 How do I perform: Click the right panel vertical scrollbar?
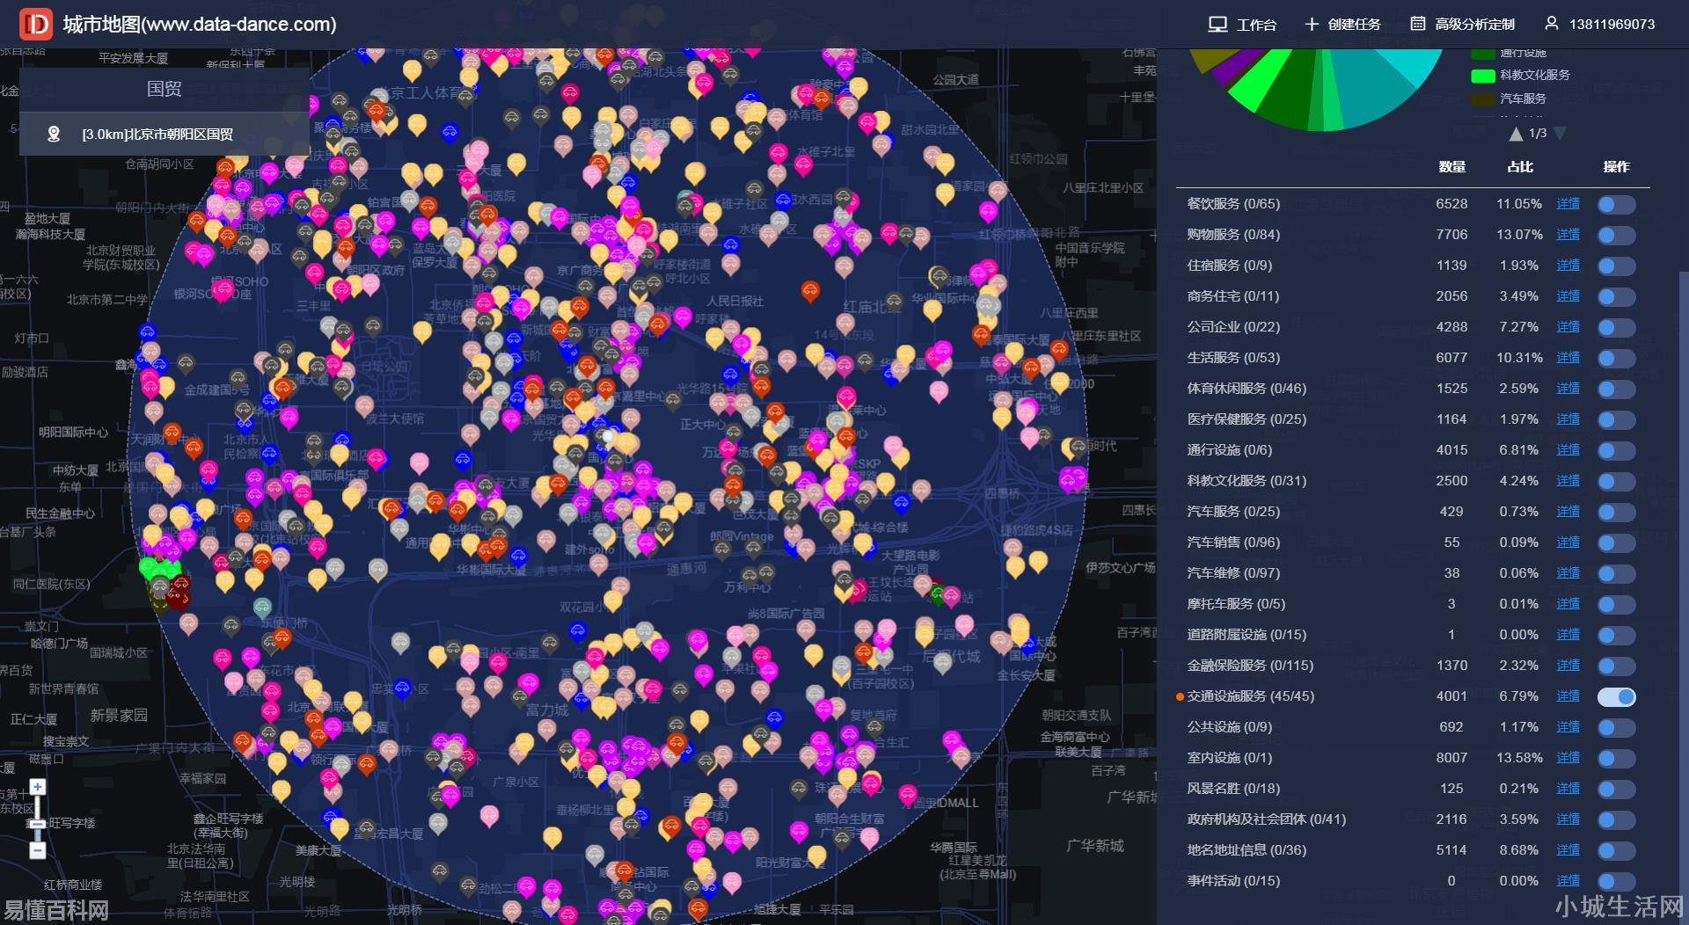coord(1684,598)
